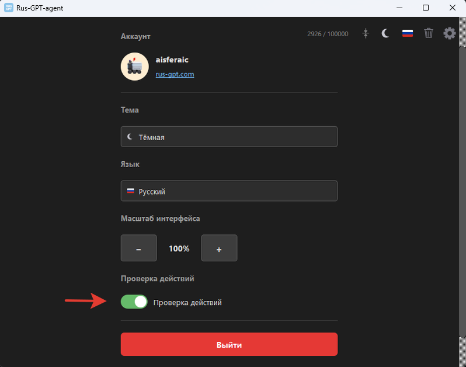Click the Rus-GPT app icon in title bar
466x367 pixels.
[x=9, y=8]
